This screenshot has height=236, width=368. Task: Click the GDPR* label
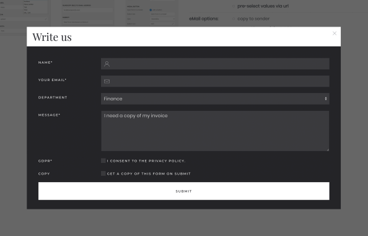pyautogui.click(x=45, y=161)
